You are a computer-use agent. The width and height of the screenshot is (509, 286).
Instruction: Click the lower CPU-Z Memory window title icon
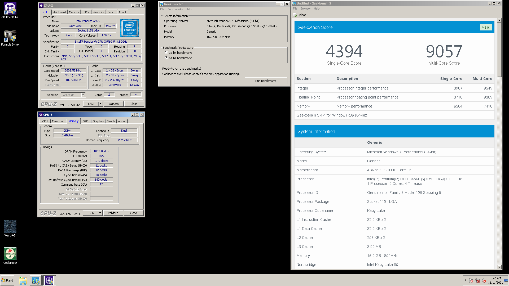[x=41, y=115]
